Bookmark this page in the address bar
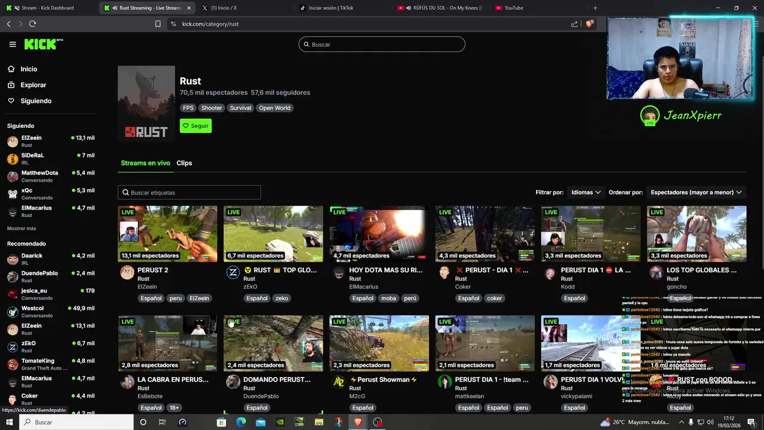764x430 pixels. [158, 24]
